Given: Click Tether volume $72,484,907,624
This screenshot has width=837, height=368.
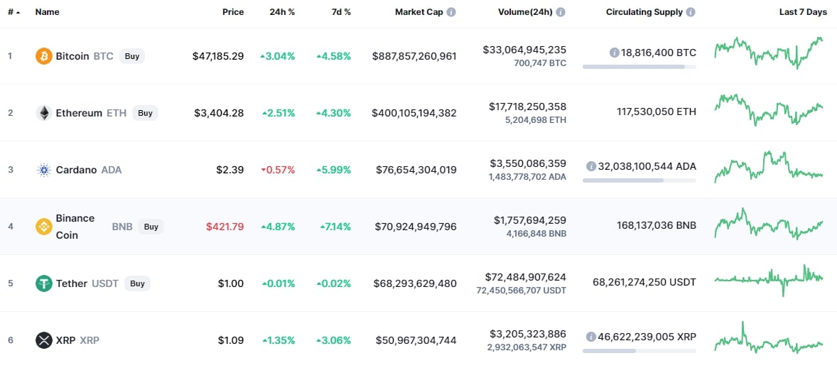Looking at the screenshot, I should [526, 276].
